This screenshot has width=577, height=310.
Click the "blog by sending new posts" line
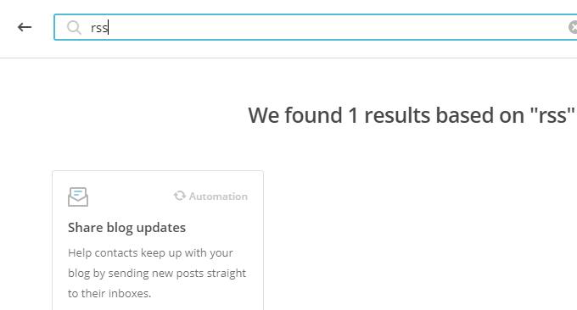[x=157, y=274]
